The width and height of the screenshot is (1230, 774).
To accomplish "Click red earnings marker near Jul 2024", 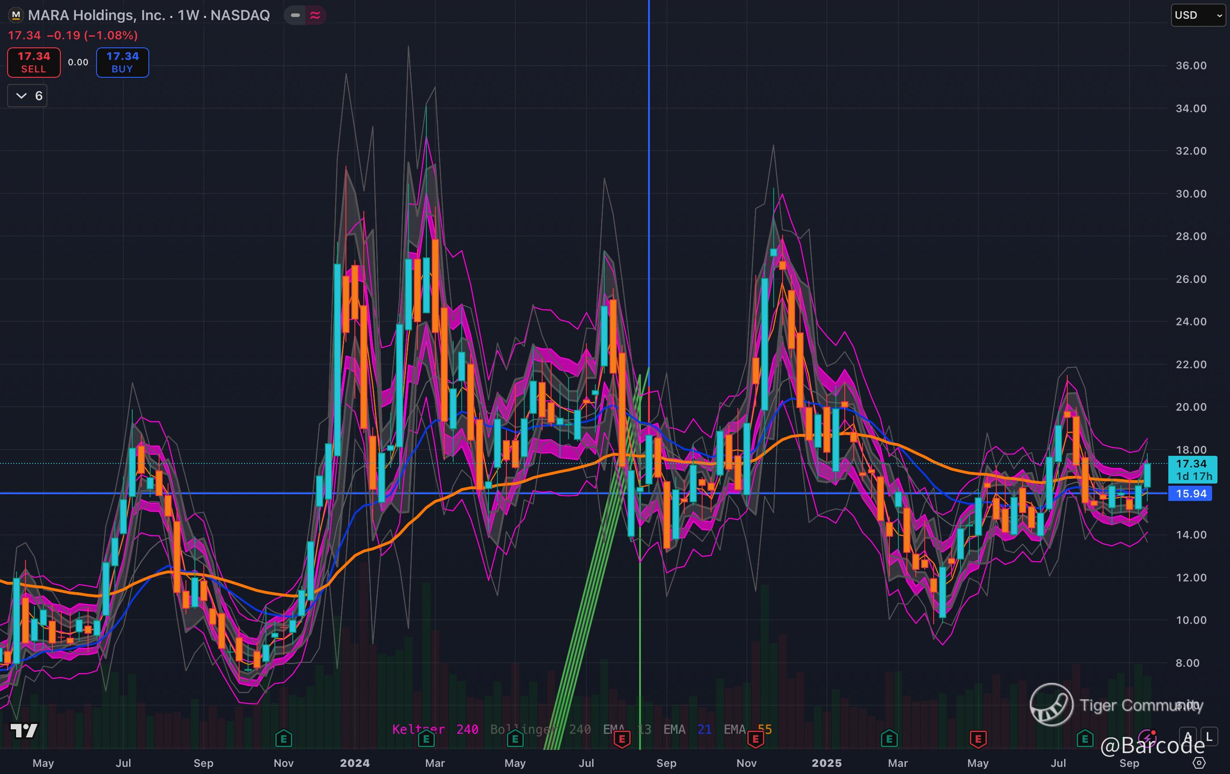I will tap(622, 739).
